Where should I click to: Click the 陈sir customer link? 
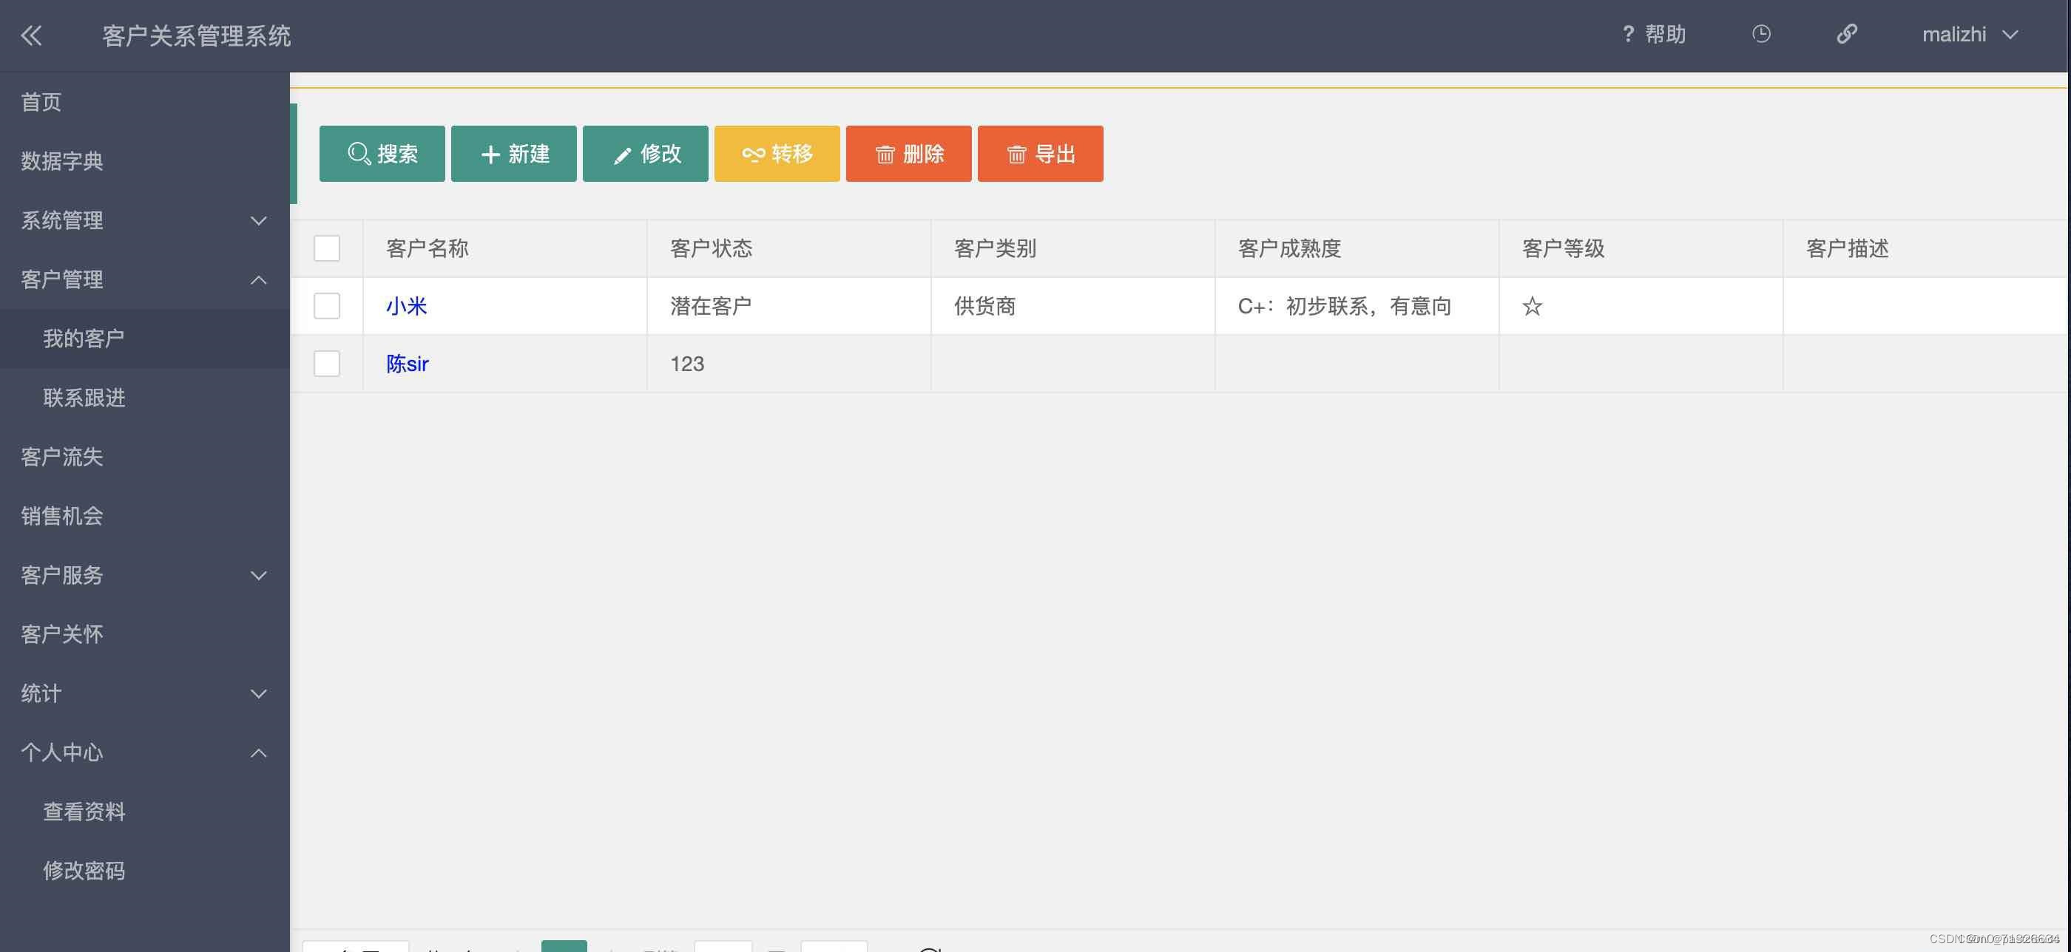click(407, 363)
